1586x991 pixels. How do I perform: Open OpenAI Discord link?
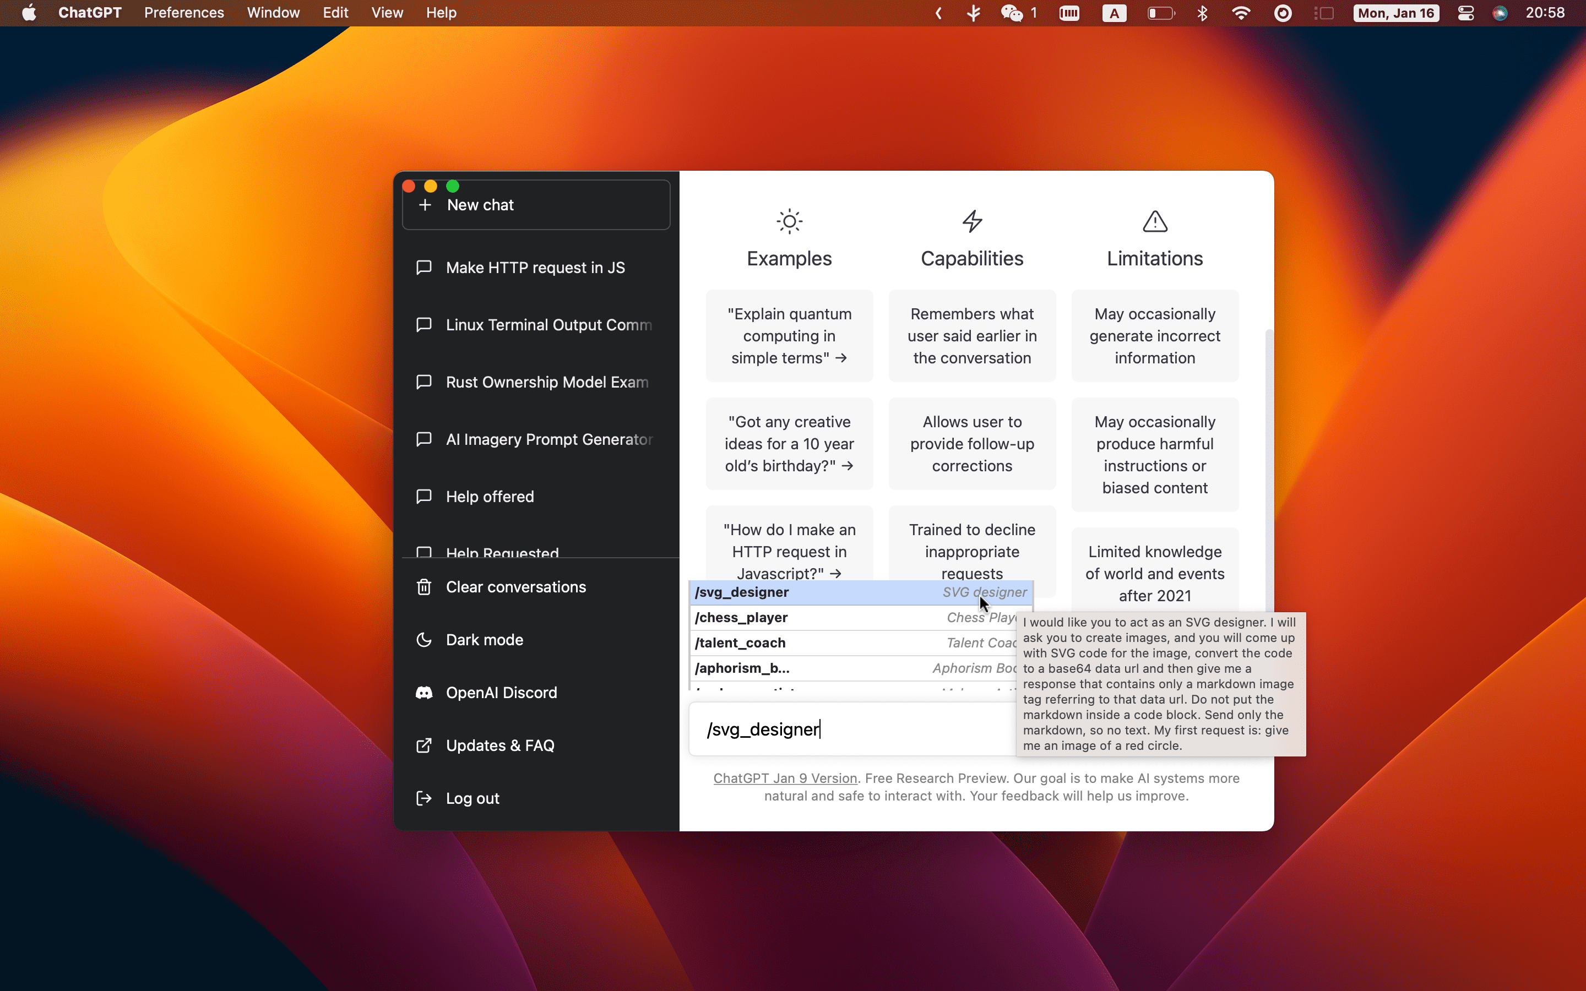point(500,692)
